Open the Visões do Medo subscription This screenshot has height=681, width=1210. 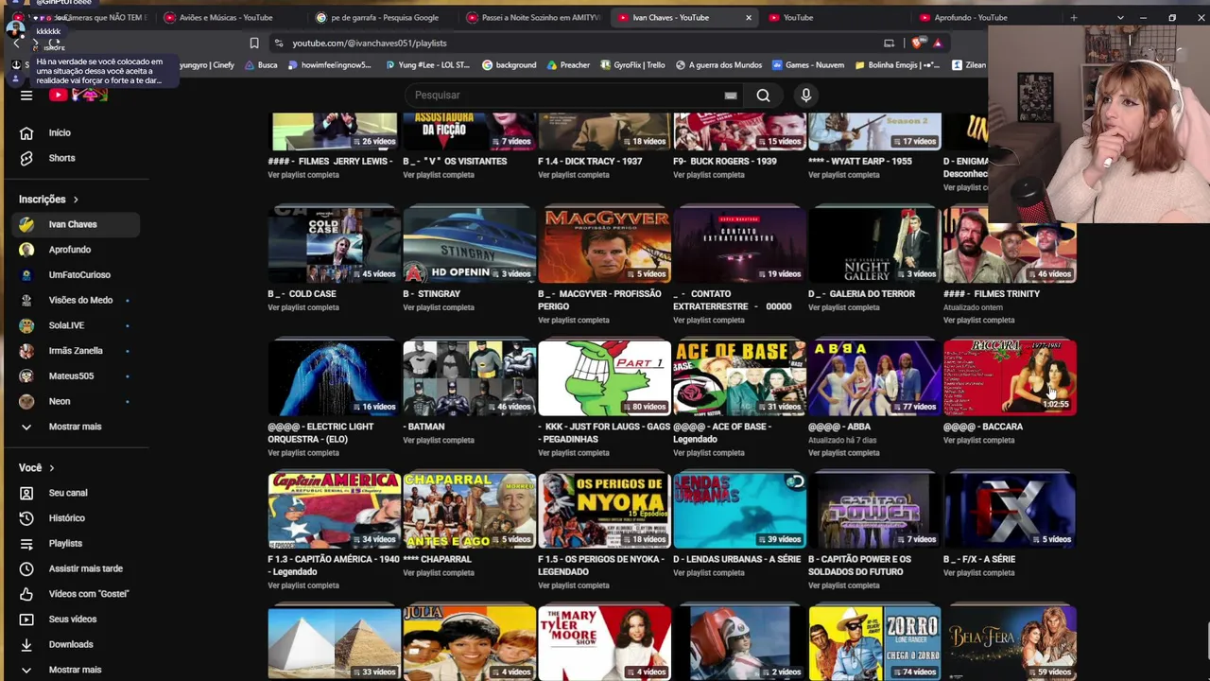click(x=80, y=300)
